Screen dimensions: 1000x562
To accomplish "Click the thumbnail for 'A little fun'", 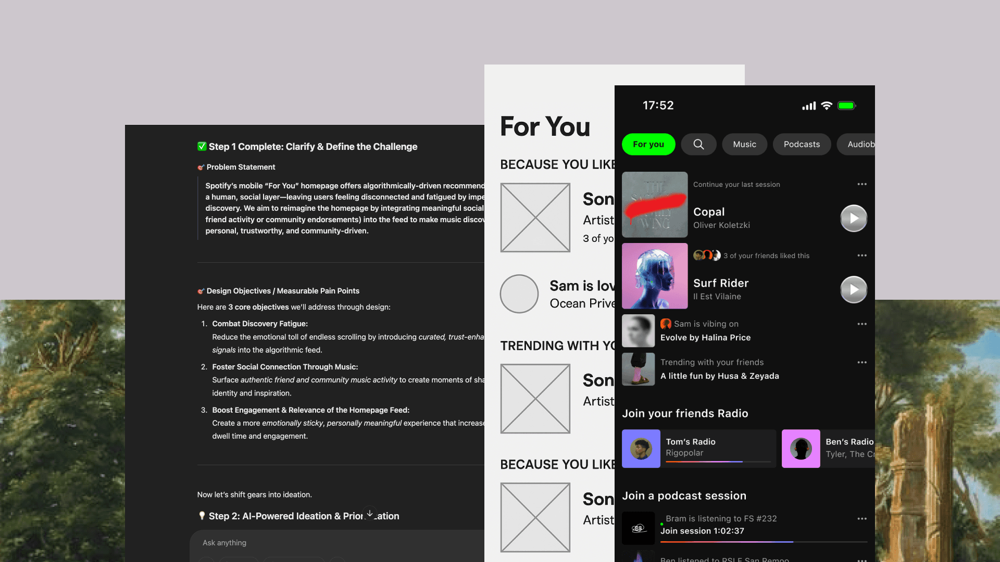I will pos(638,369).
